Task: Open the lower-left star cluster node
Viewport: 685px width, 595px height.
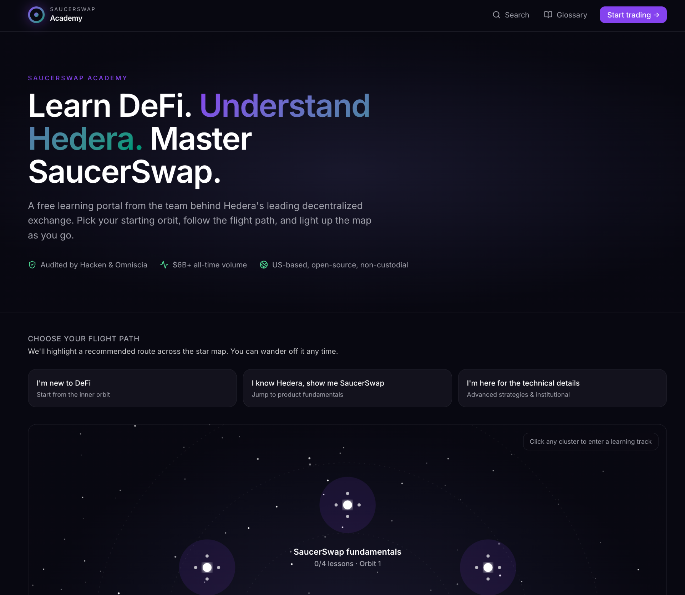Action: (207, 567)
